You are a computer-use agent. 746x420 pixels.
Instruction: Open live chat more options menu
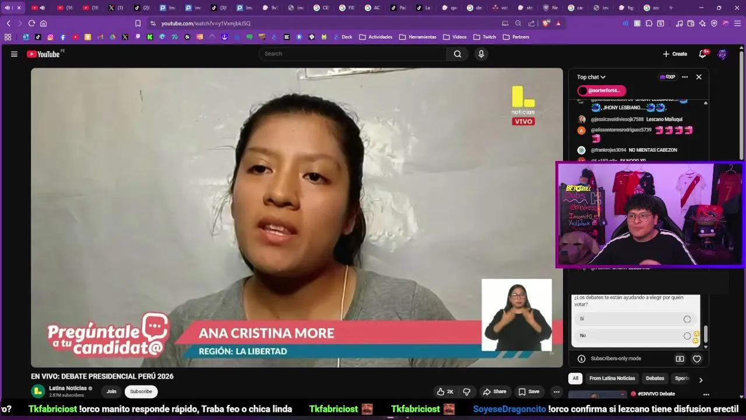685,77
